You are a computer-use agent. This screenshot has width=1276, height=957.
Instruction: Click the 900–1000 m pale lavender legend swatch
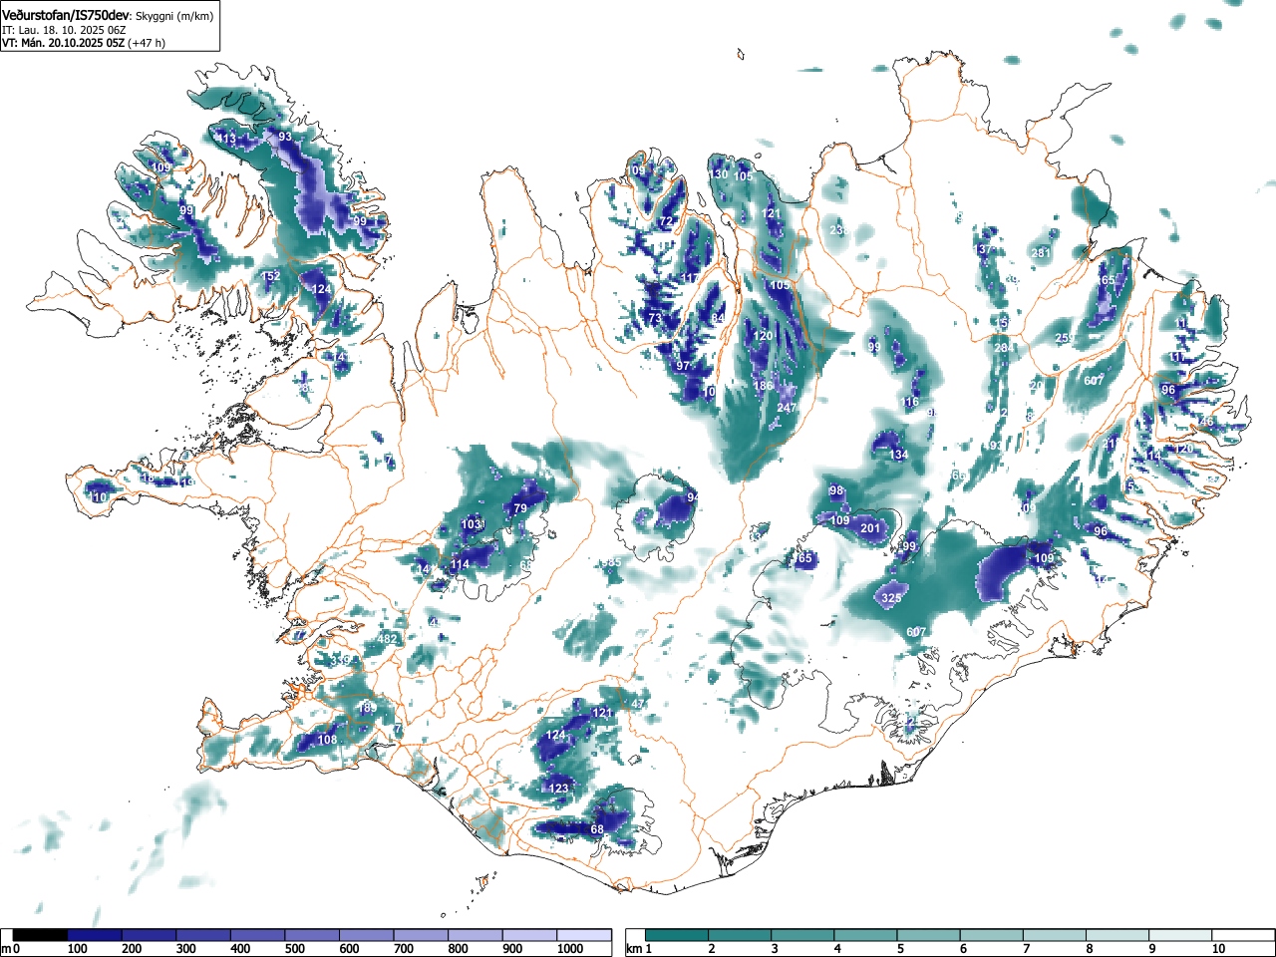click(x=529, y=935)
